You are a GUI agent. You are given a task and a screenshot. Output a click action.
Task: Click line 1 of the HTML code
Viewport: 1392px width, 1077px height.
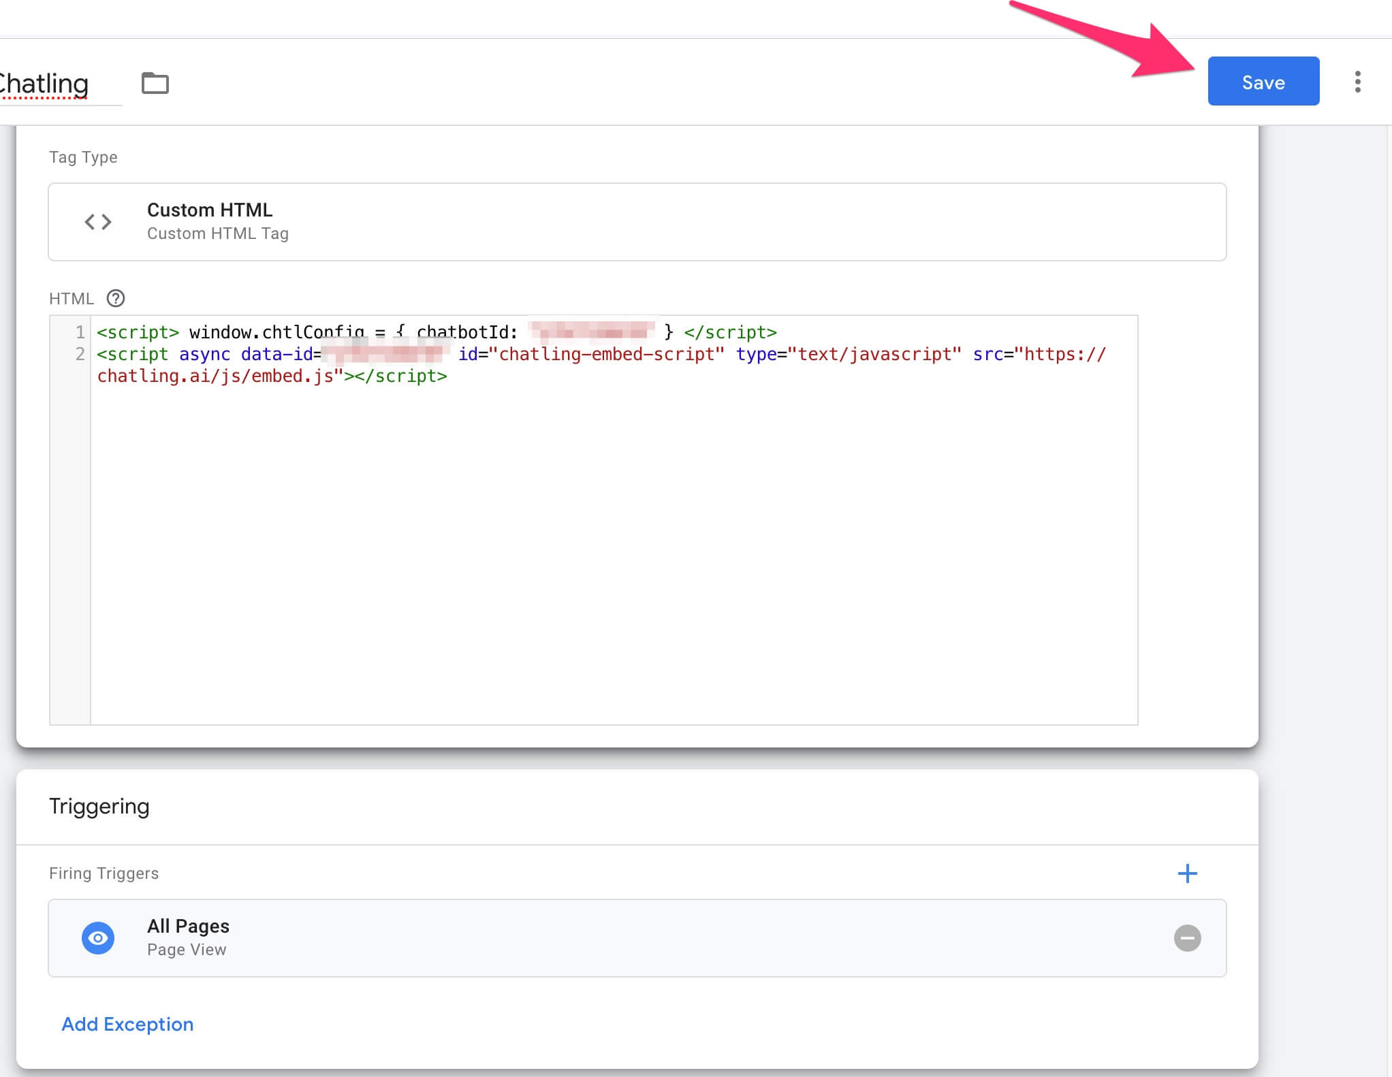437,332
